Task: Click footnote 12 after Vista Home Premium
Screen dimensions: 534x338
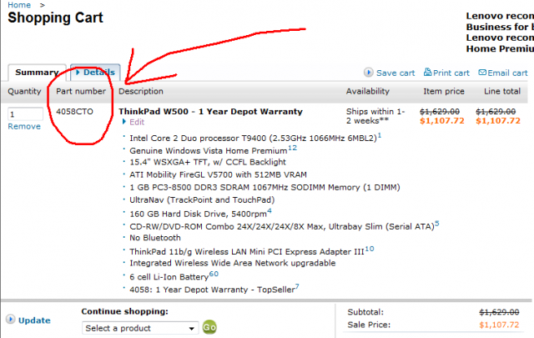Action: 293,148
